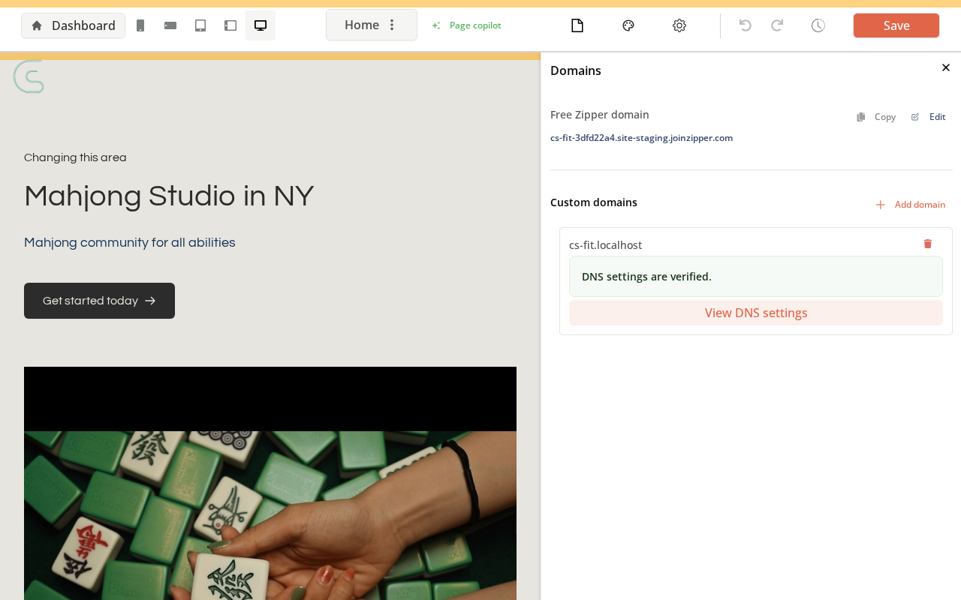Open theme palette icon
The width and height of the screenshot is (961, 600).
point(628,25)
